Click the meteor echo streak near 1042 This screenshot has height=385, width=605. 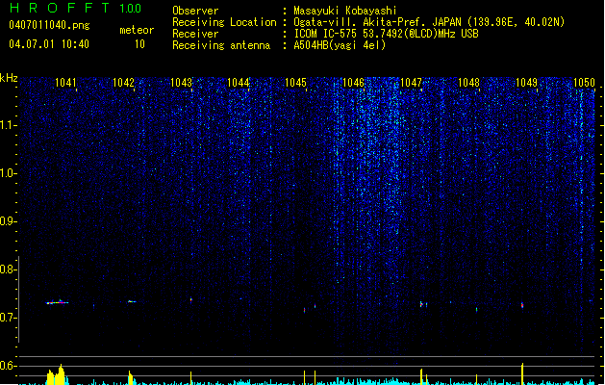pos(132,301)
